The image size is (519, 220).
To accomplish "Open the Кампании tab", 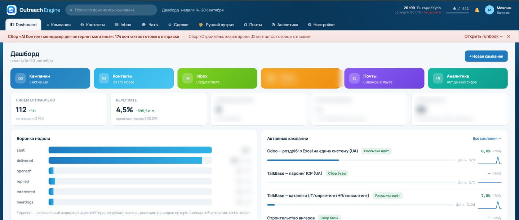I will coord(58,25).
